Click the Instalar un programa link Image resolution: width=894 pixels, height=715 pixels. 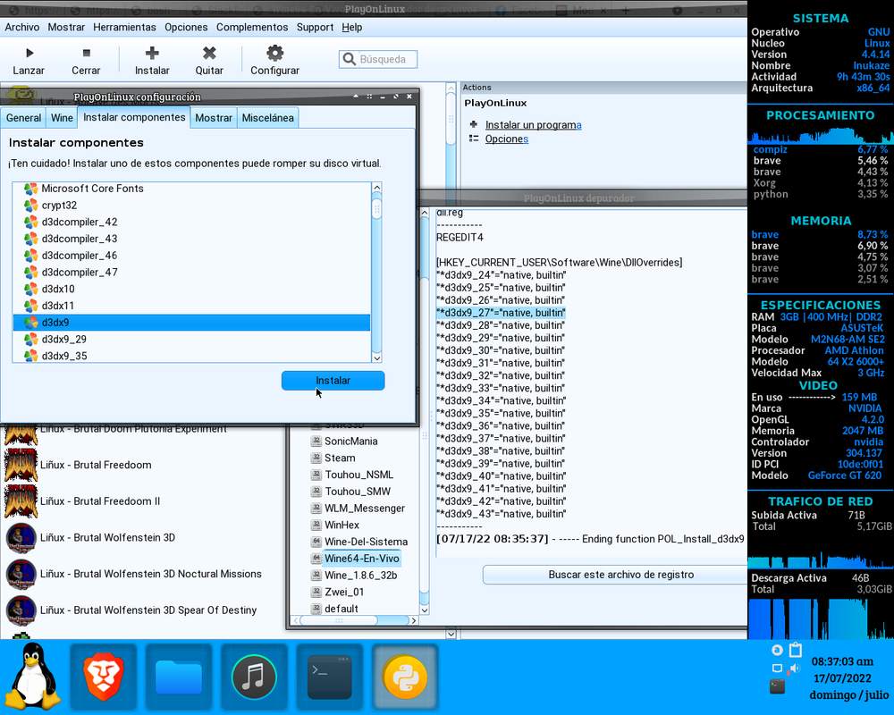[533, 125]
